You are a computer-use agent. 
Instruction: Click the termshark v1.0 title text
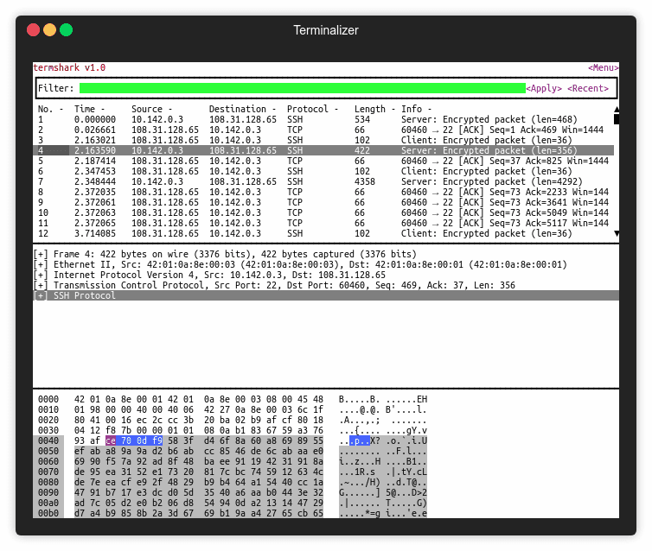point(69,67)
